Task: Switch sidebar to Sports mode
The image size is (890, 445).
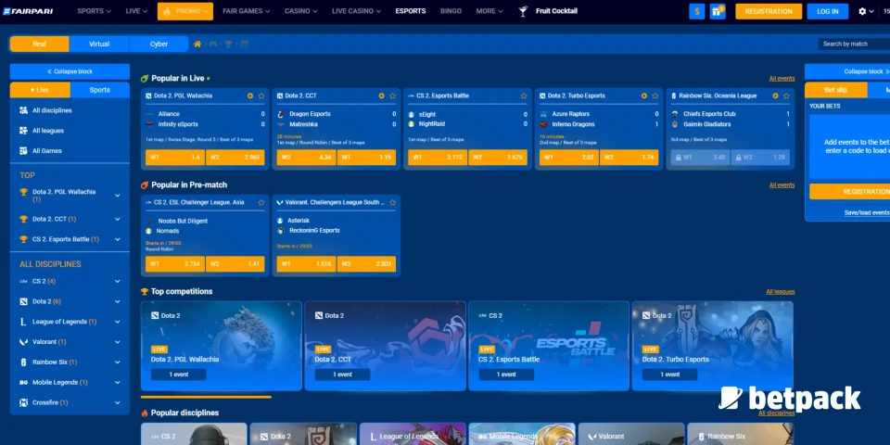Action: (100, 90)
